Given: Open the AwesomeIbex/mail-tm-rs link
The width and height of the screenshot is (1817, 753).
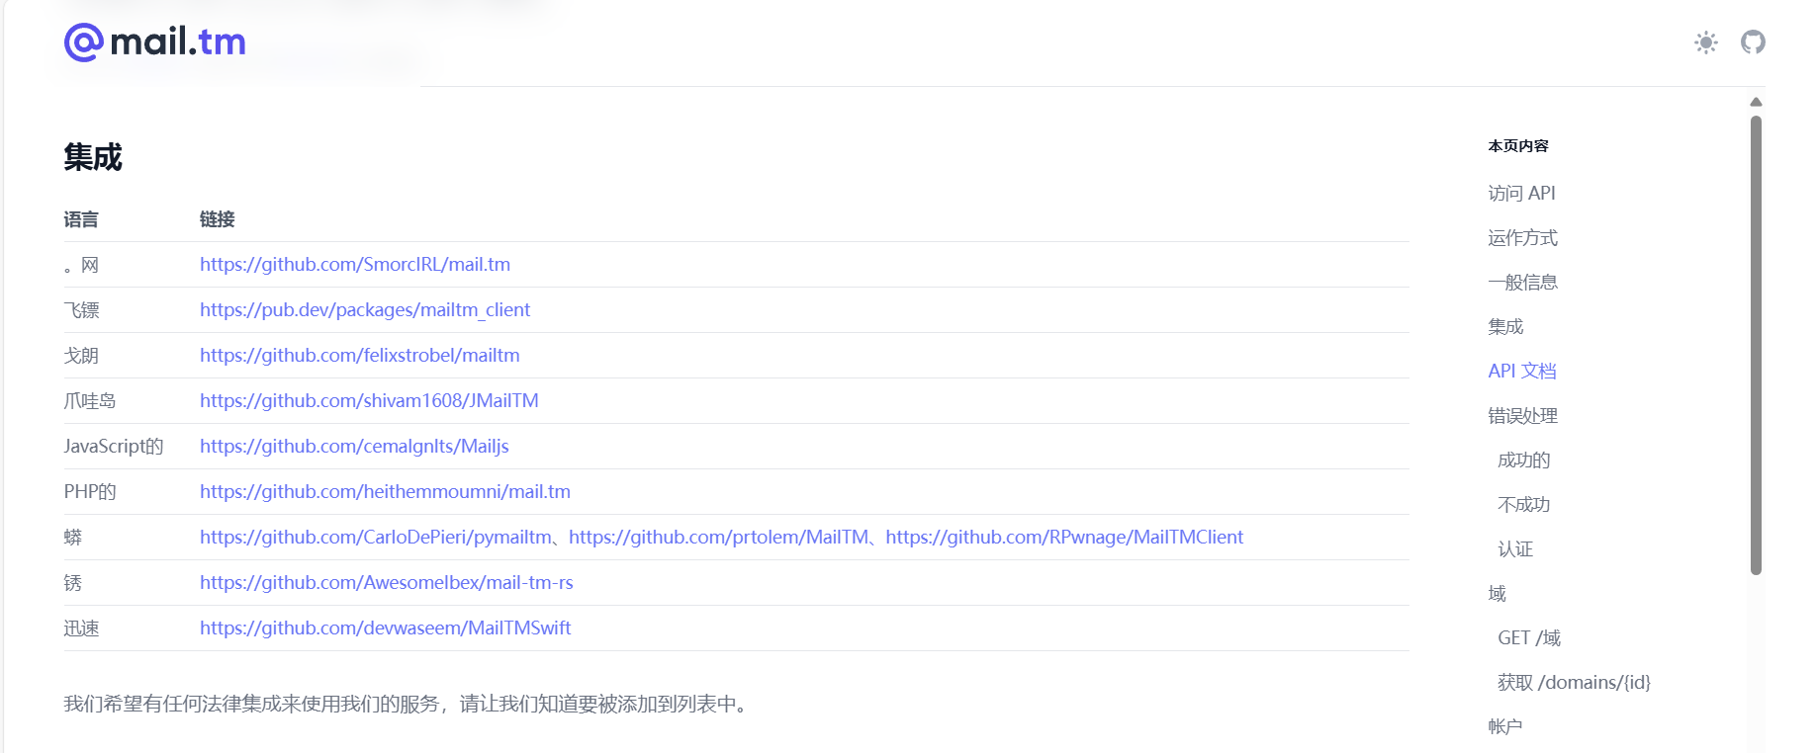Looking at the screenshot, I should click(x=387, y=582).
